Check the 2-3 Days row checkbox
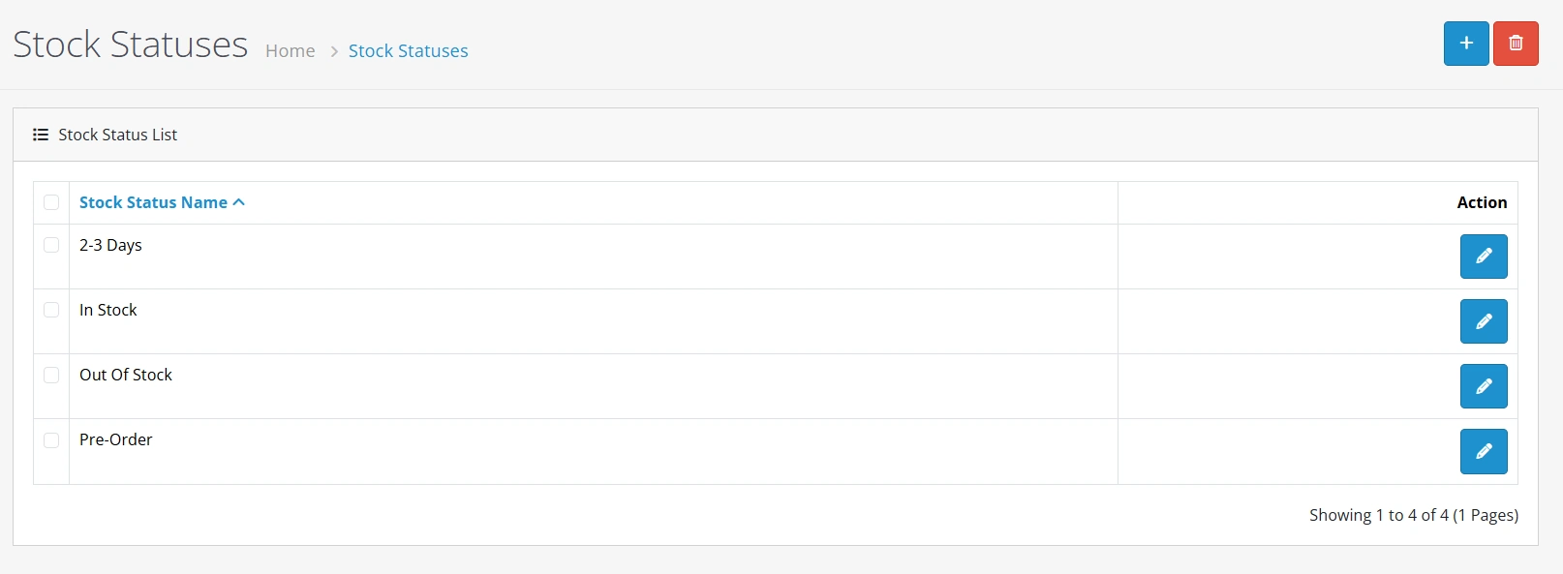 point(51,245)
